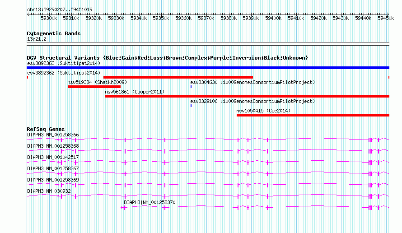
Task: Click variant label esv3892363 (Suktitipat2014)
Action: (64, 63)
